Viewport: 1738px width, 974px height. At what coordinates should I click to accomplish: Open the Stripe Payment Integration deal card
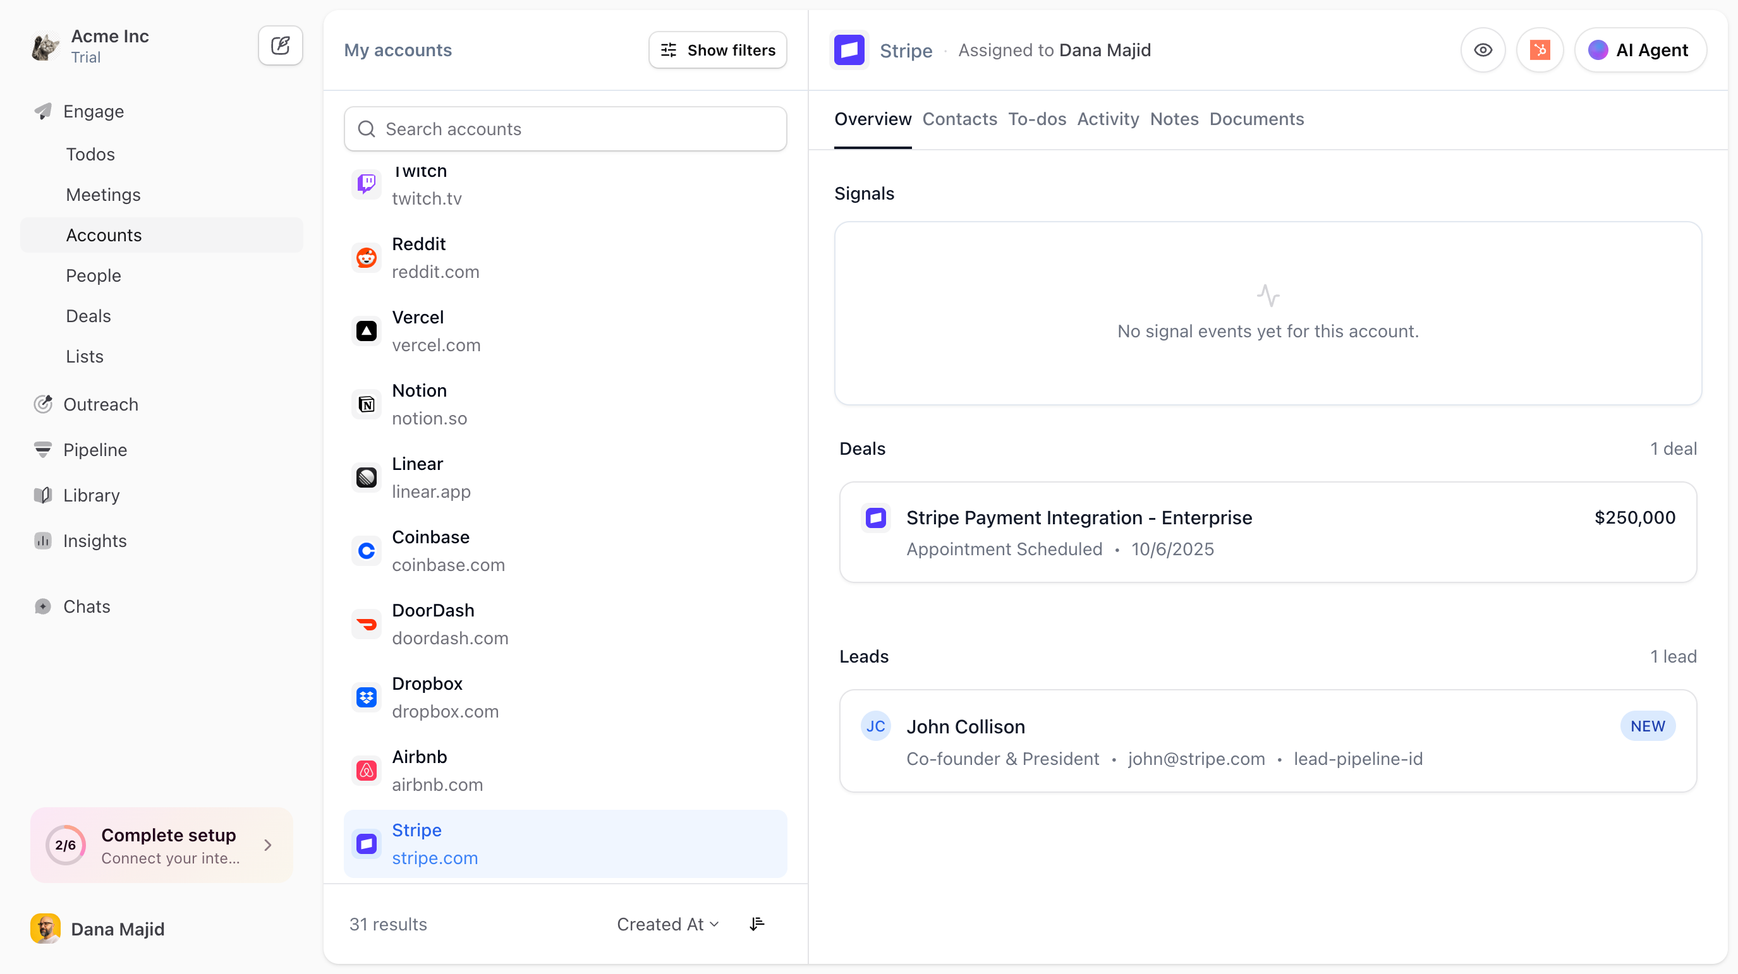pos(1268,532)
